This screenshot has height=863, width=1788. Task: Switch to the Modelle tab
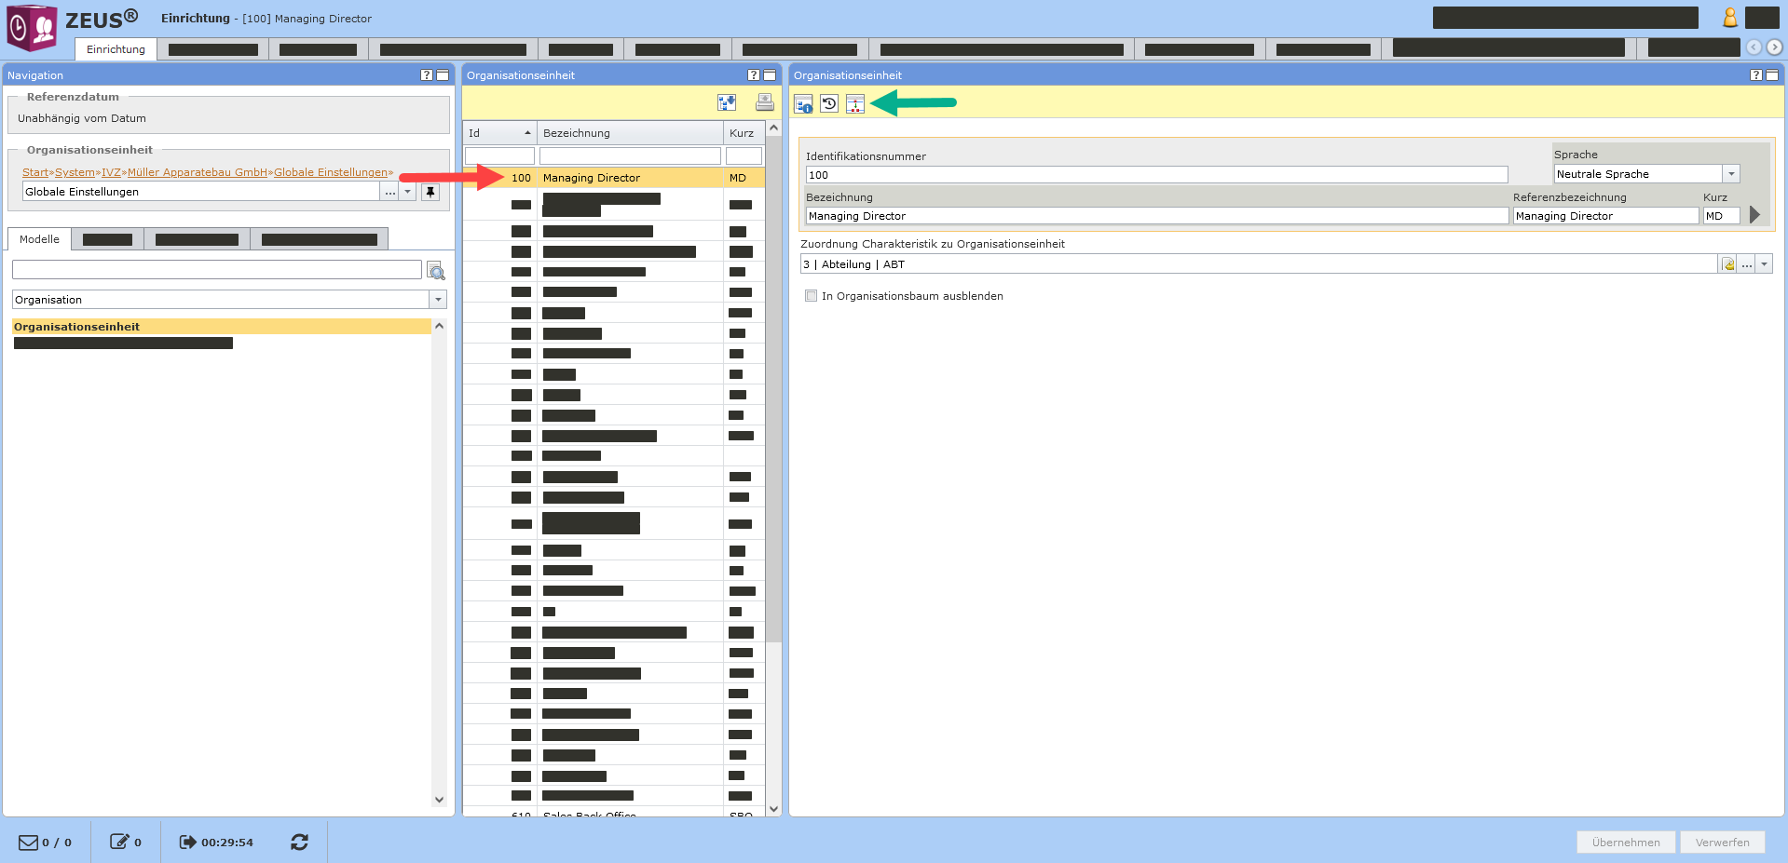pos(39,239)
